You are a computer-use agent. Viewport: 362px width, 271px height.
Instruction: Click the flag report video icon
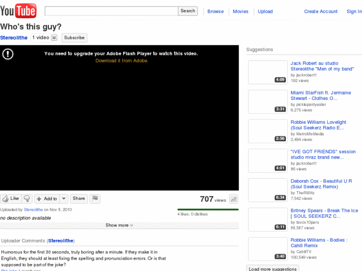pos(95,198)
